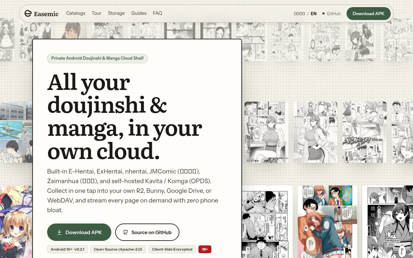The height and width of the screenshot is (258, 413).
Task: Click the 'All your doujinshi & manga' headline
Action: point(125,116)
